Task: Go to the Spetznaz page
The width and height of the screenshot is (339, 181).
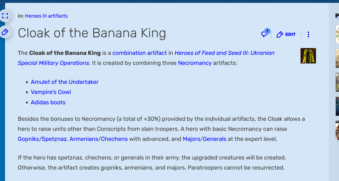Action: click(54, 139)
